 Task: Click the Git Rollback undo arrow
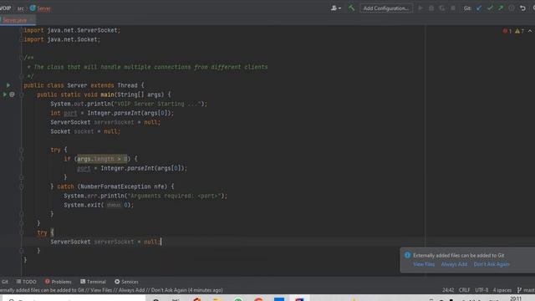point(522,8)
